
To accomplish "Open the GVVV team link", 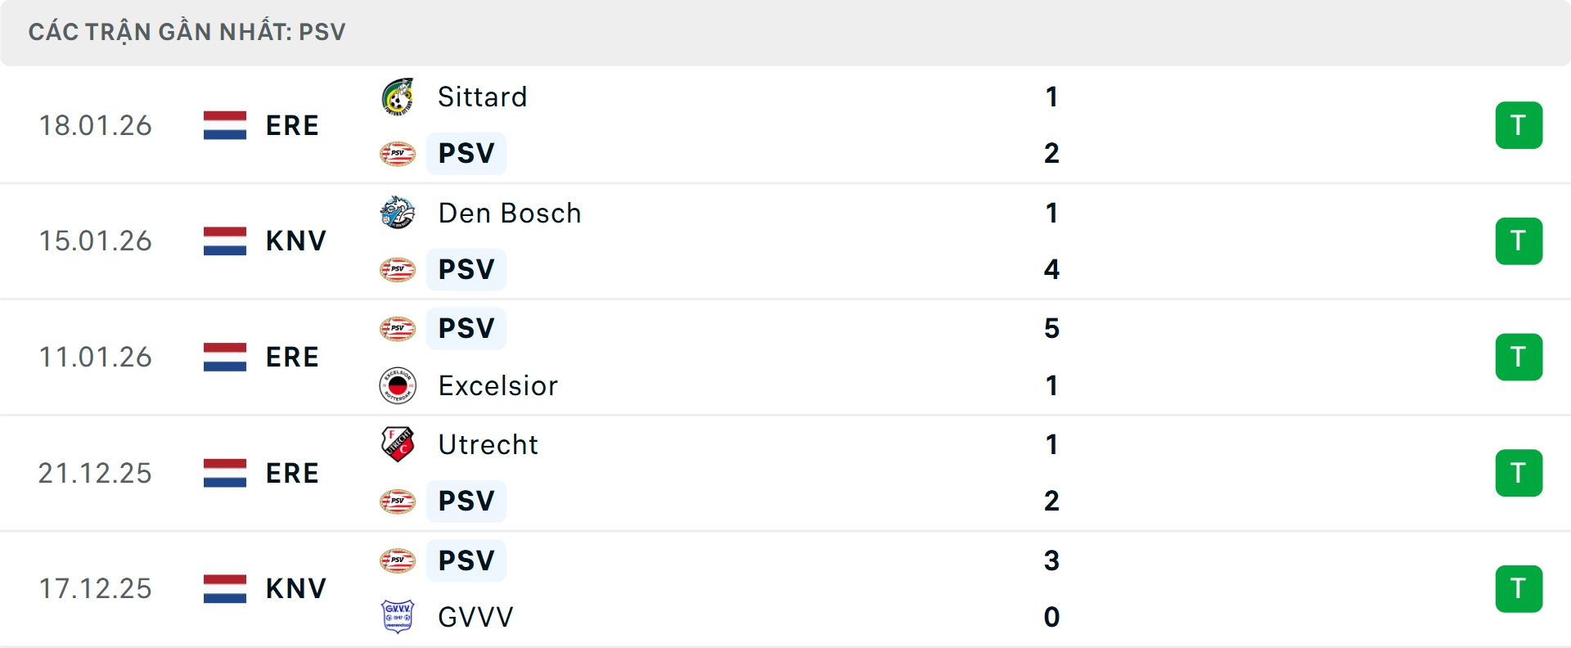I will (475, 617).
